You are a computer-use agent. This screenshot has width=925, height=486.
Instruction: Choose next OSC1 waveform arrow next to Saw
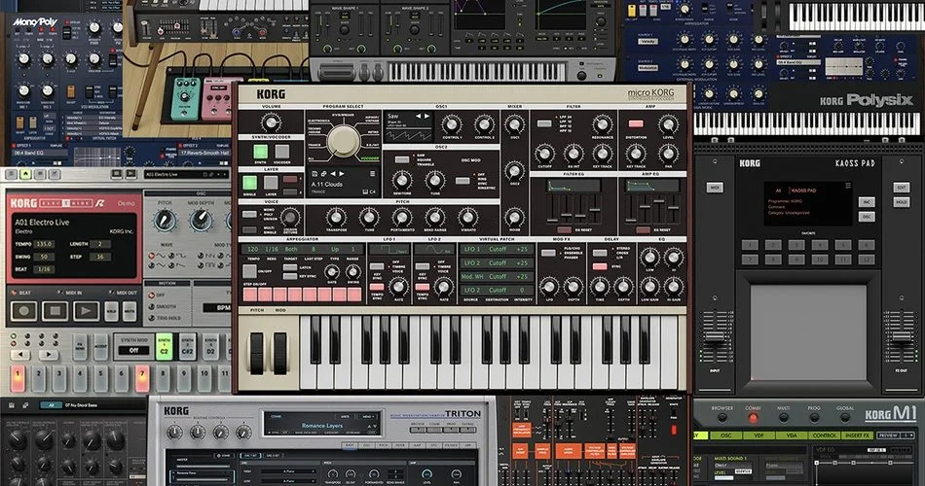coord(427,117)
